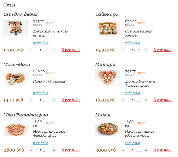
Task: Click the Сет для двоих product image
Action: [x=16, y=28]
